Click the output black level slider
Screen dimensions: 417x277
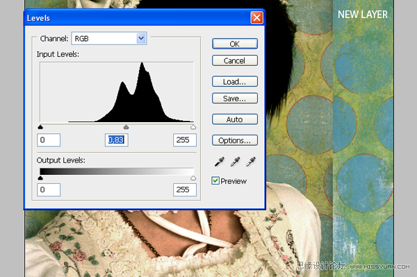pos(40,178)
